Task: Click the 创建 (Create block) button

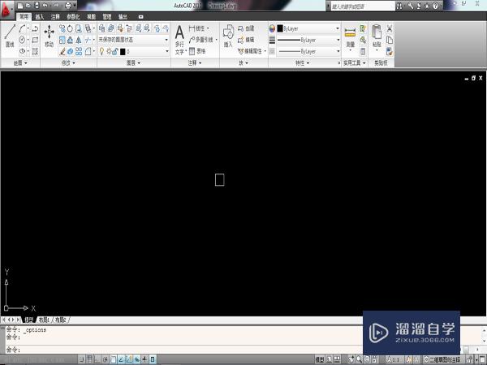Action: (x=246, y=28)
